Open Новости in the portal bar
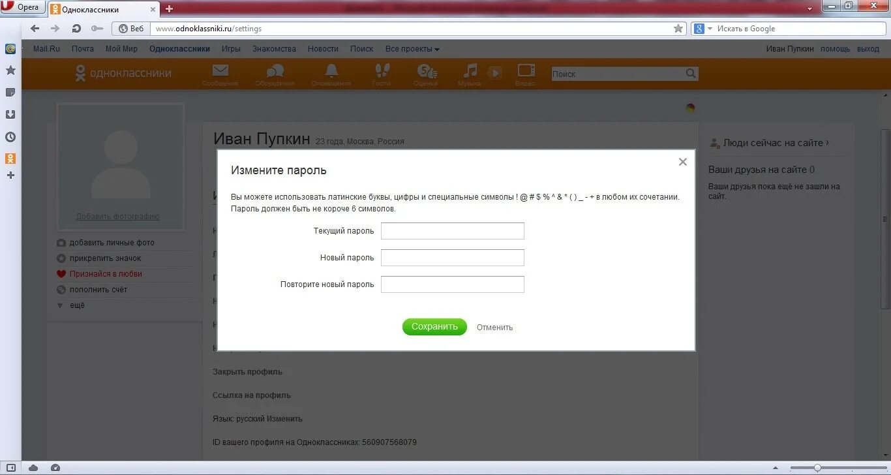This screenshot has width=891, height=475. (323, 49)
